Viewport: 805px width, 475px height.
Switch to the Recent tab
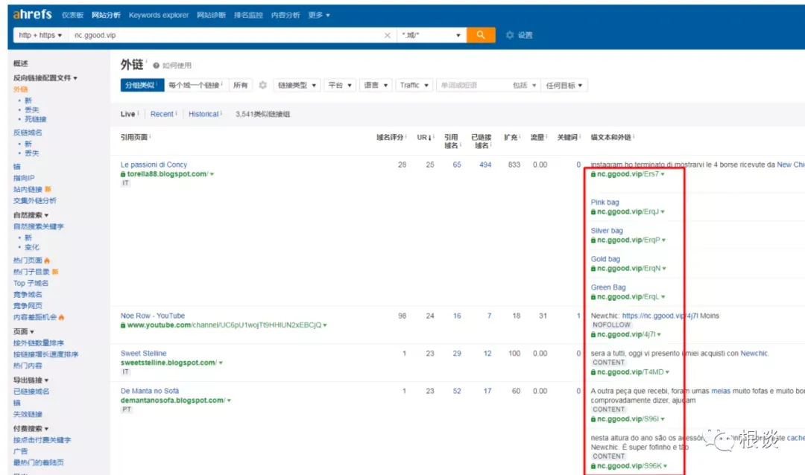coord(162,114)
